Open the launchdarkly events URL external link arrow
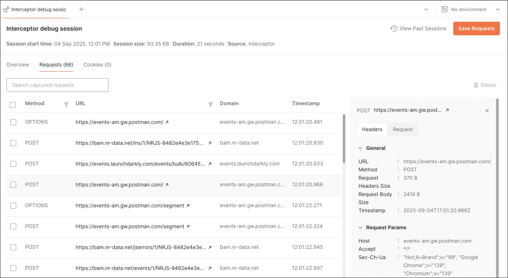Image resolution: width=508 pixels, height=278 pixels. point(210,164)
